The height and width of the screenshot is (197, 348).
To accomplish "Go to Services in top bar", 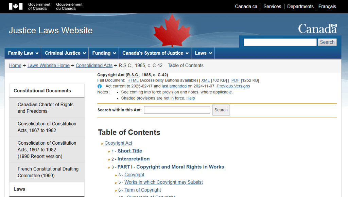I will [x=272, y=6].
